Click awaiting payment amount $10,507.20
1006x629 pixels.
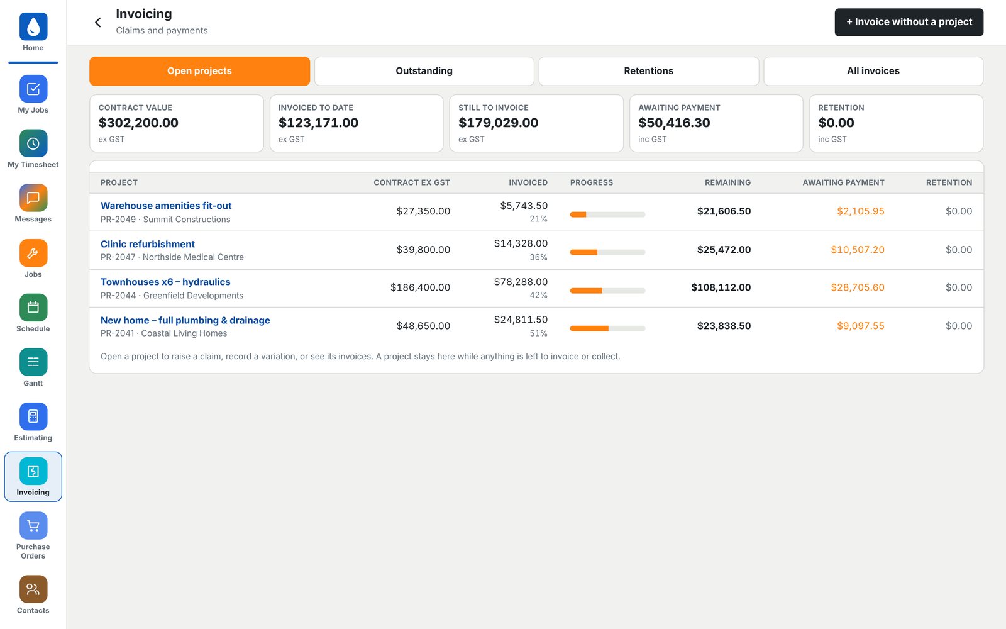pyautogui.click(x=858, y=250)
